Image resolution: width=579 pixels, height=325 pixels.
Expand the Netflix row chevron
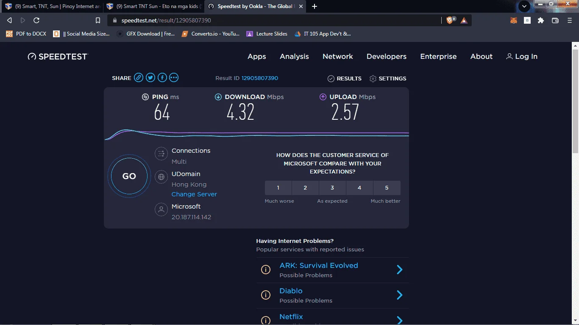tap(399, 320)
